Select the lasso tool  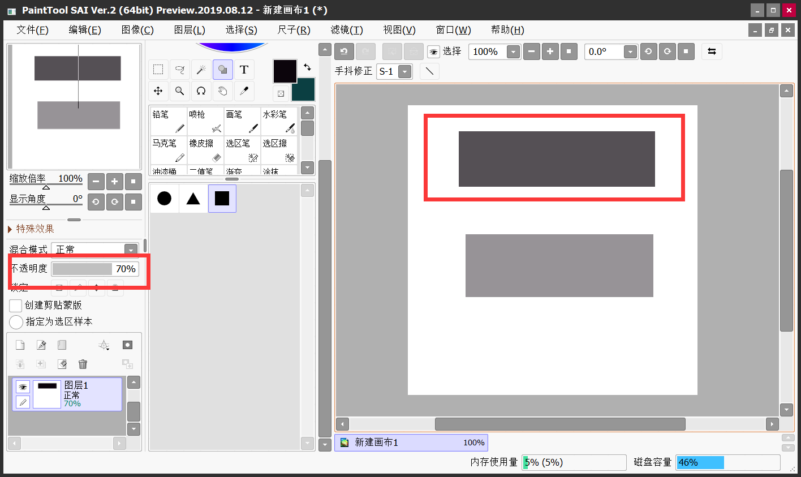180,70
